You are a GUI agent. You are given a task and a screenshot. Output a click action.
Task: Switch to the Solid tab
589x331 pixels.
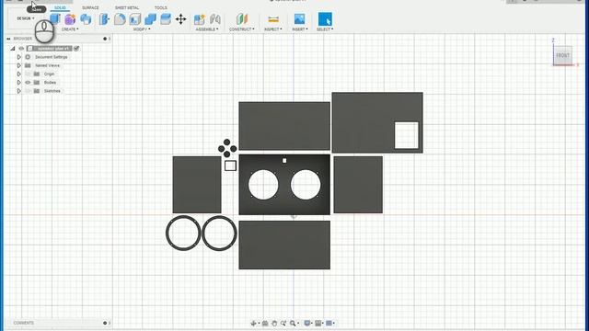tap(60, 7)
